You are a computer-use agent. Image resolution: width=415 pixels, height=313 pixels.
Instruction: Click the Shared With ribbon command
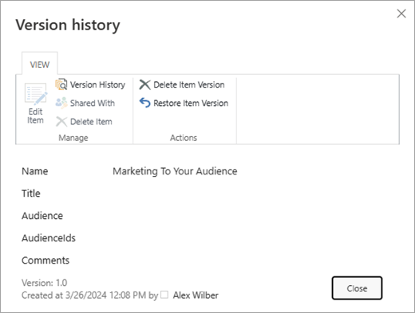coord(85,103)
